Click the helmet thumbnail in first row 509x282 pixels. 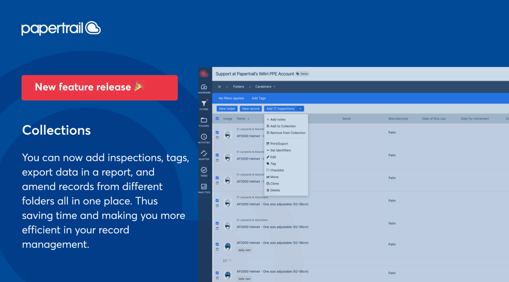(x=228, y=135)
